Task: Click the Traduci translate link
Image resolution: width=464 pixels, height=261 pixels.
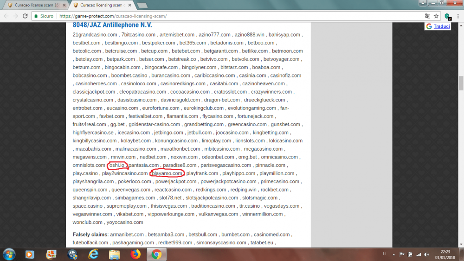Action: click(x=442, y=26)
